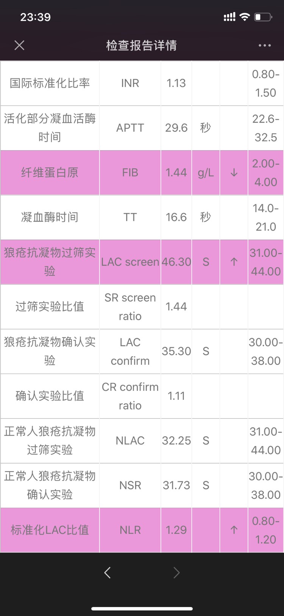This screenshot has height=616, width=284.
Task: Go back using the left chevron
Action: (x=108, y=572)
